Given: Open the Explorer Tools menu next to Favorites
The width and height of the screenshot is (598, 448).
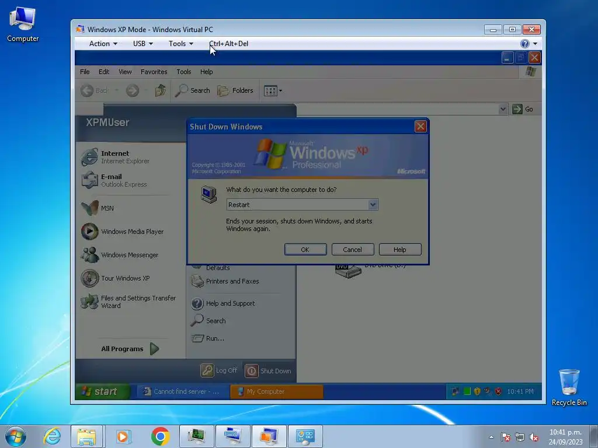Looking at the screenshot, I should 183,72.
